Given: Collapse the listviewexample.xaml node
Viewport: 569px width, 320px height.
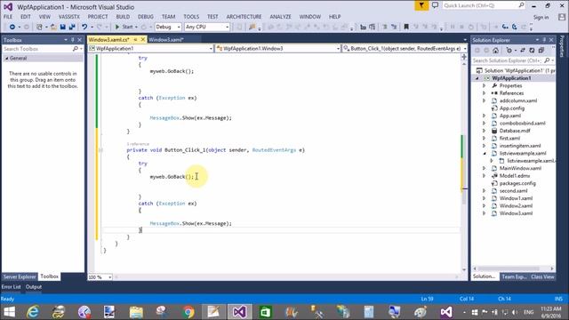Looking at the screenshot, I should [x=484, y=154].
